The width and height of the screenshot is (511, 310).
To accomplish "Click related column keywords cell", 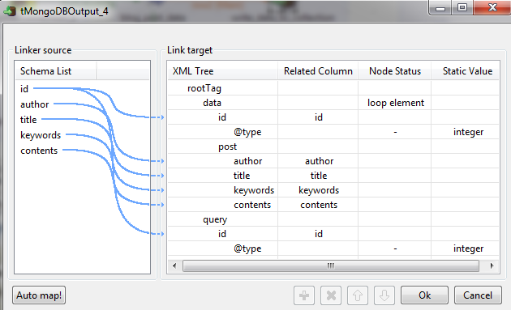I will (x=319, y=190).
